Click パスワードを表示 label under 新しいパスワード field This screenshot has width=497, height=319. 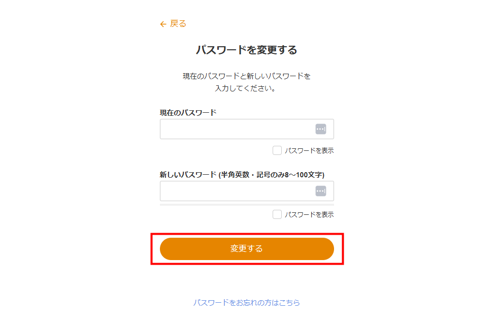[x=309, y=215]
